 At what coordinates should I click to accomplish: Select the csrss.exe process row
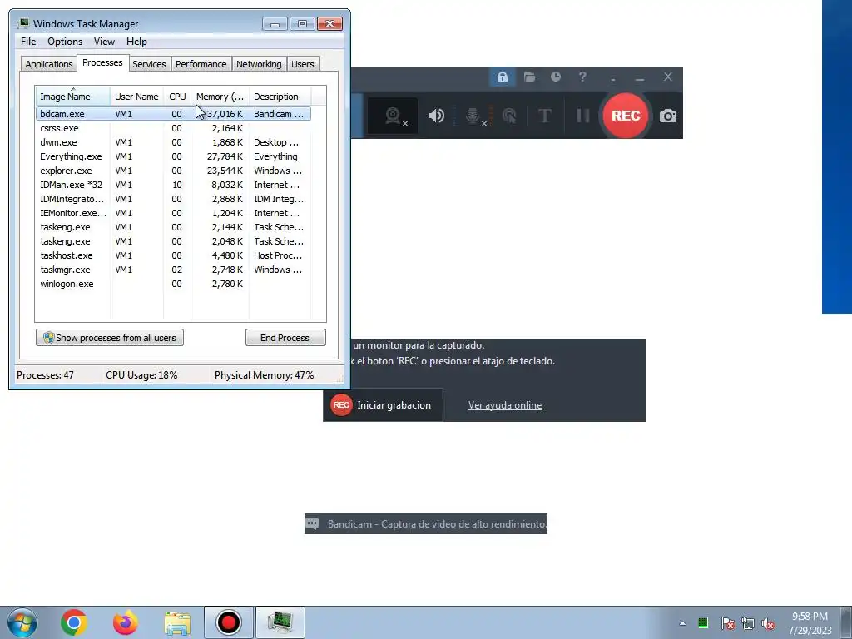click(x=173, y=128)
